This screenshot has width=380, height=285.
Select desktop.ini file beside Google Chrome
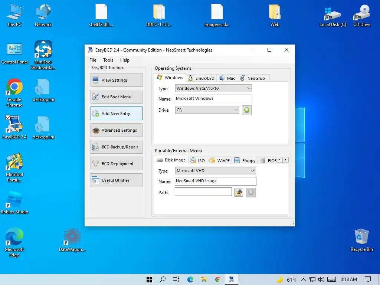click(43, 90)
